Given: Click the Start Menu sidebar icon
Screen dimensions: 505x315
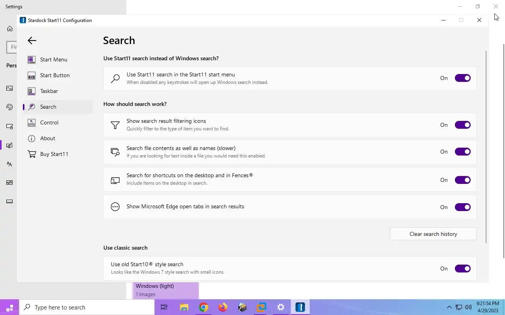Looking at the screenshot, I should click(x=32, y=59).
